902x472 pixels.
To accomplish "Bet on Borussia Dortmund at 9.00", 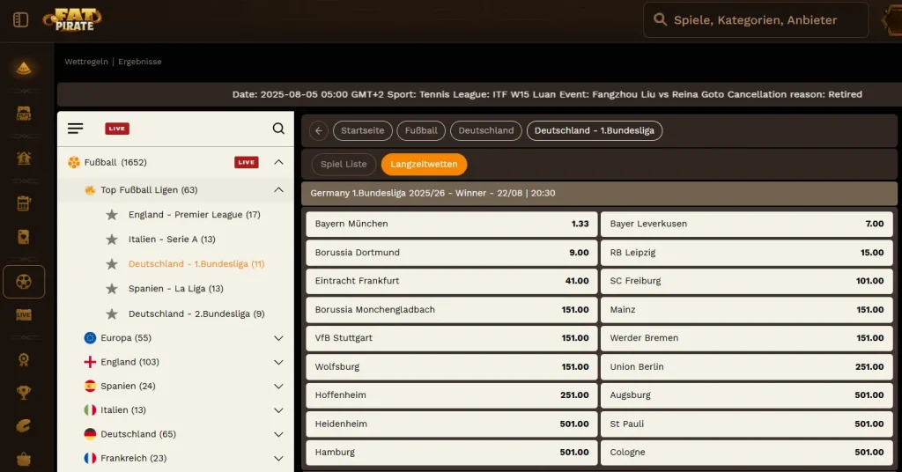I will coord(452,253).
